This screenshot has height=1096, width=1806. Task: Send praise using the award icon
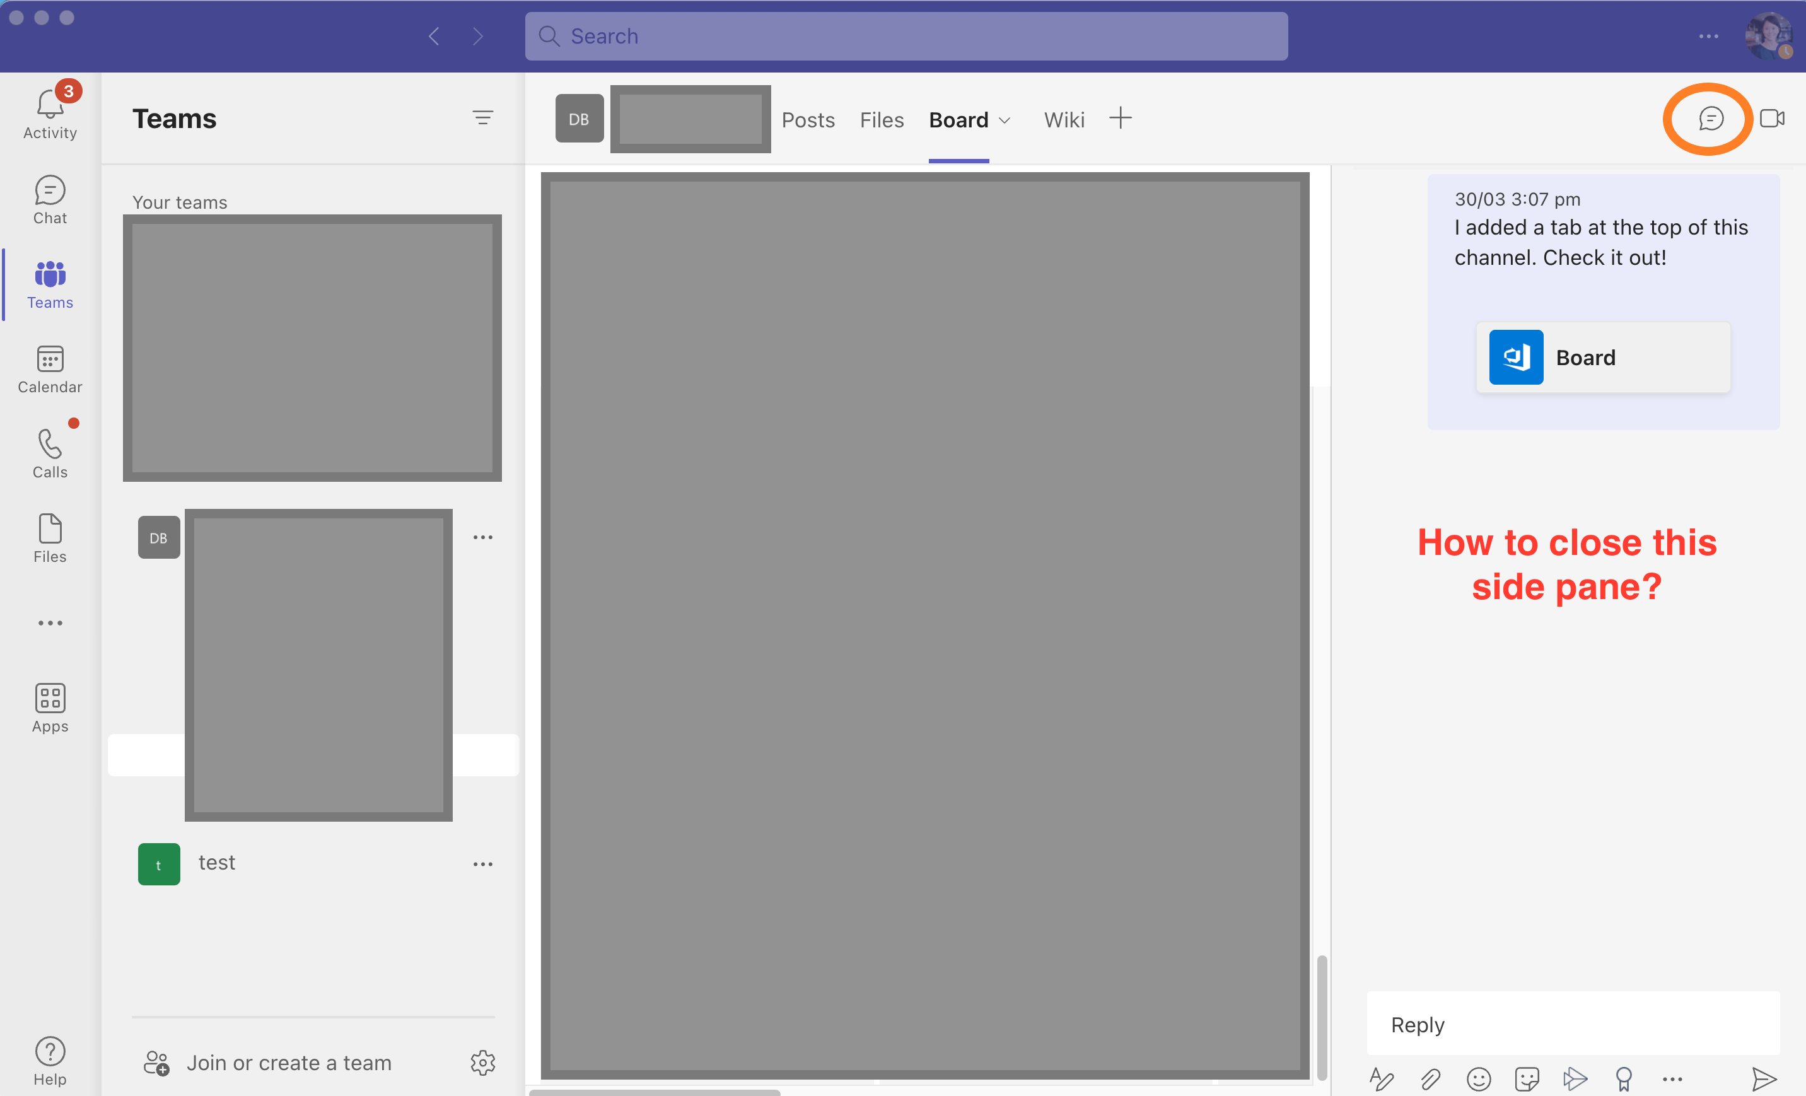[x=1624, y=1078]
